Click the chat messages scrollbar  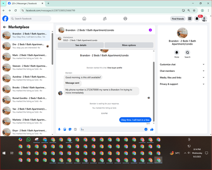(154, 91)
